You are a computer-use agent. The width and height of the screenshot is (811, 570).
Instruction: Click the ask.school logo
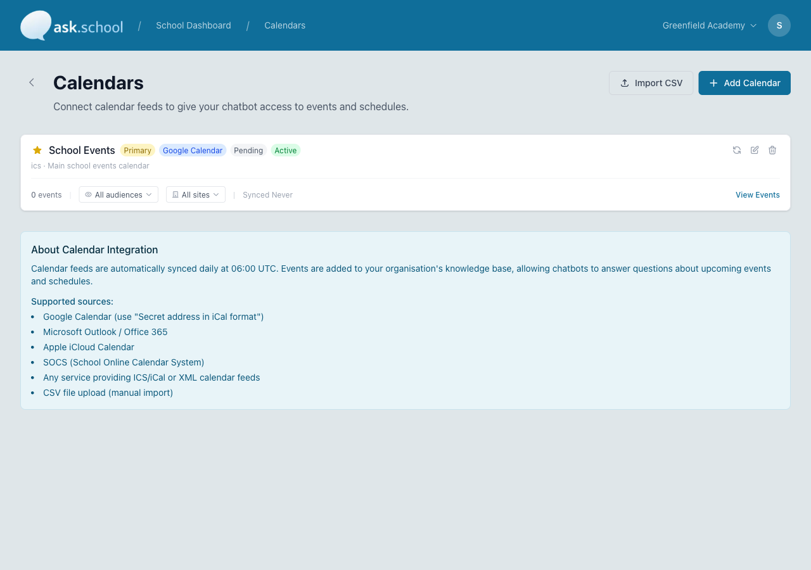(72, 25)
